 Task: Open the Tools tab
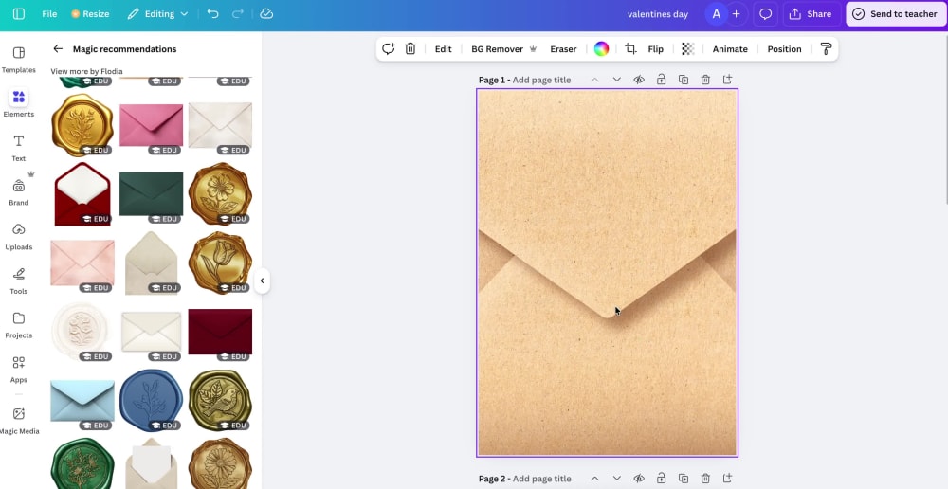(19, 281)
